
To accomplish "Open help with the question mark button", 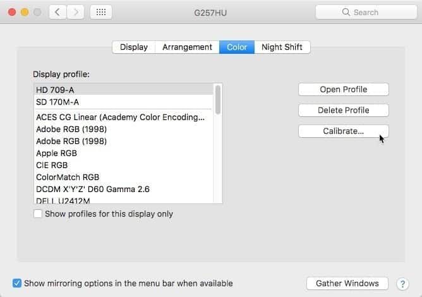I will 402,284.
